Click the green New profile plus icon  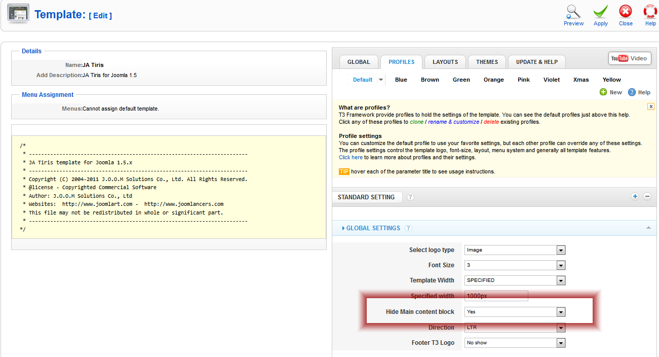click(603, 92)
